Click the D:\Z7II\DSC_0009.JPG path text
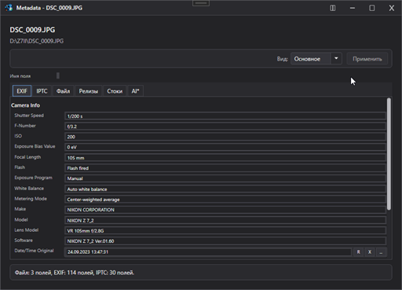 click(37, 41)
